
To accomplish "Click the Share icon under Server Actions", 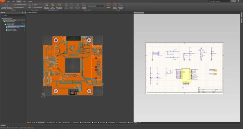I will [29, 5].
